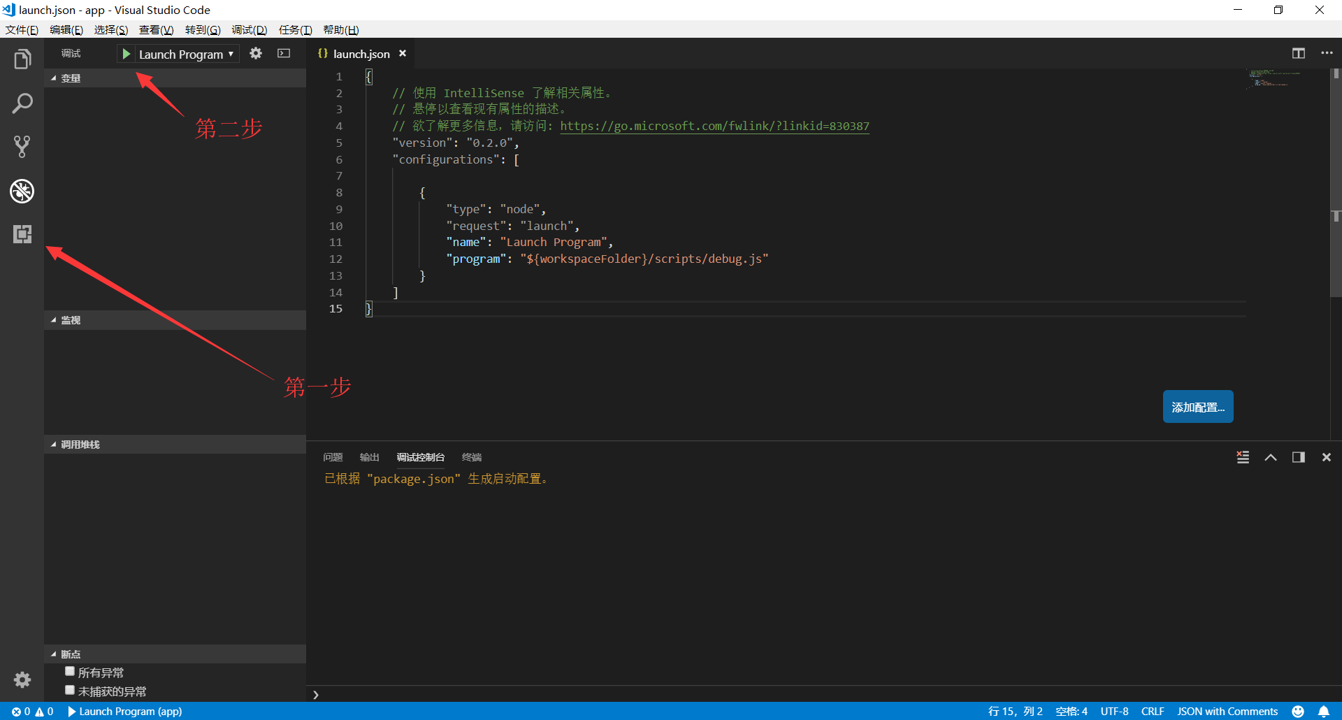
Task: Open the 任务(T) menu
Action: [295, 30]
